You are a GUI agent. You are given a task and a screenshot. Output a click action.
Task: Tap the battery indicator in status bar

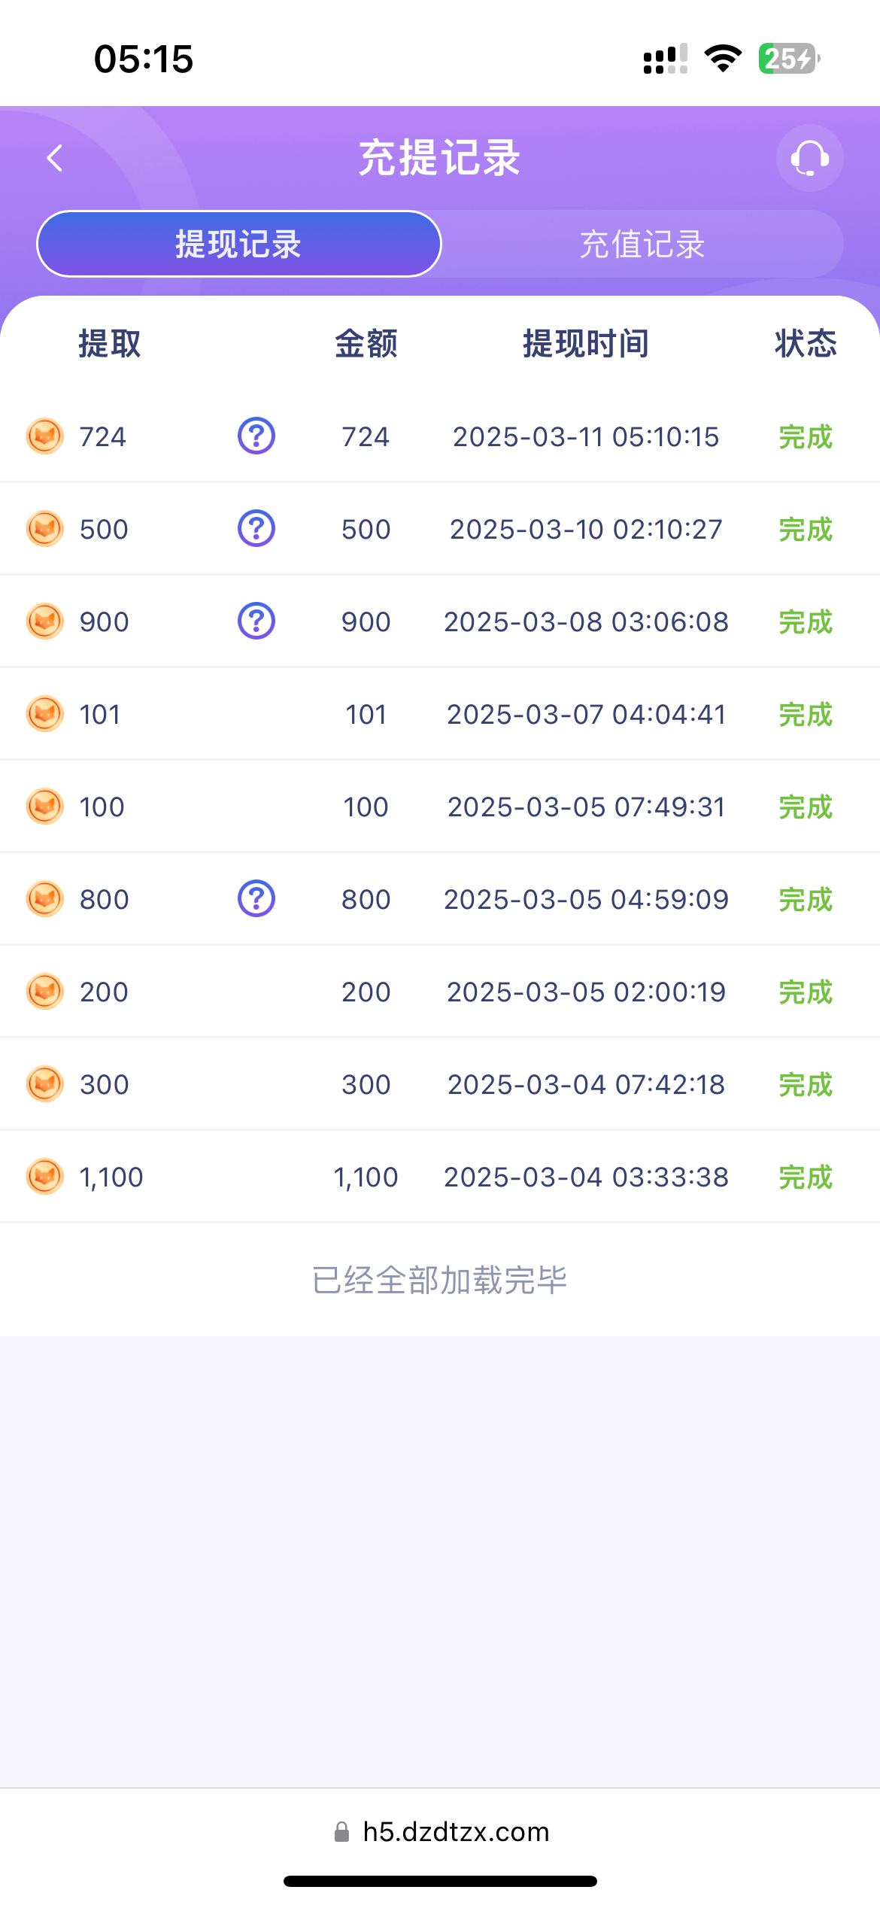point(788,59)
